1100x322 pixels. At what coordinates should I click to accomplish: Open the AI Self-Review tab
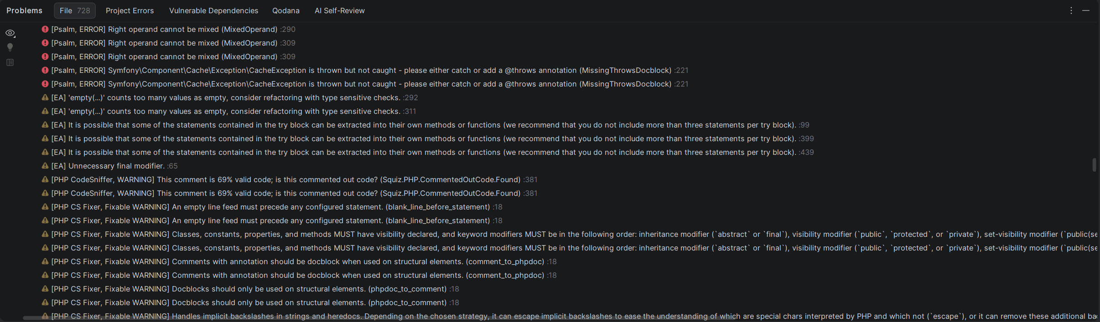339,10
